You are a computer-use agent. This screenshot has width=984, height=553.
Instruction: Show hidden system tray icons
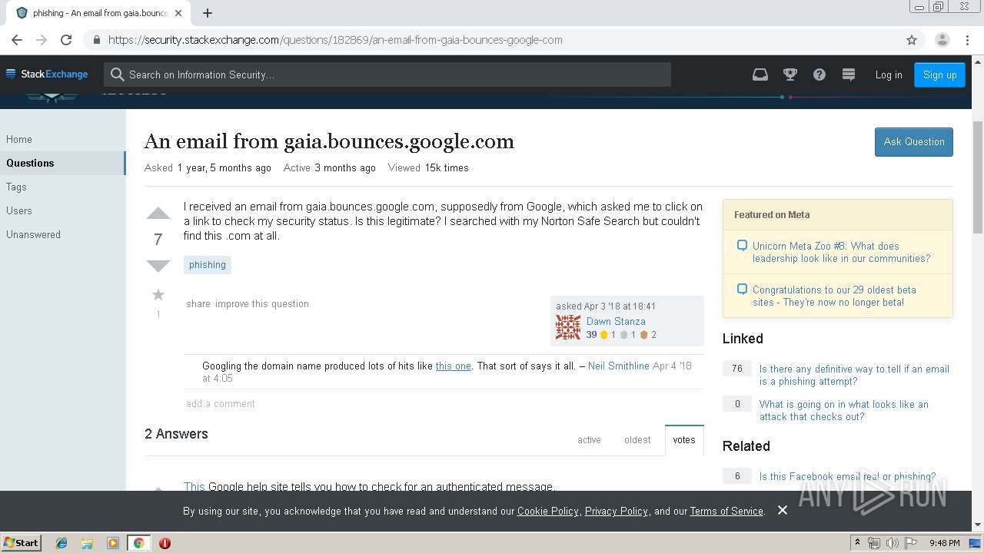pyautogui.click(x=858, y=543)
